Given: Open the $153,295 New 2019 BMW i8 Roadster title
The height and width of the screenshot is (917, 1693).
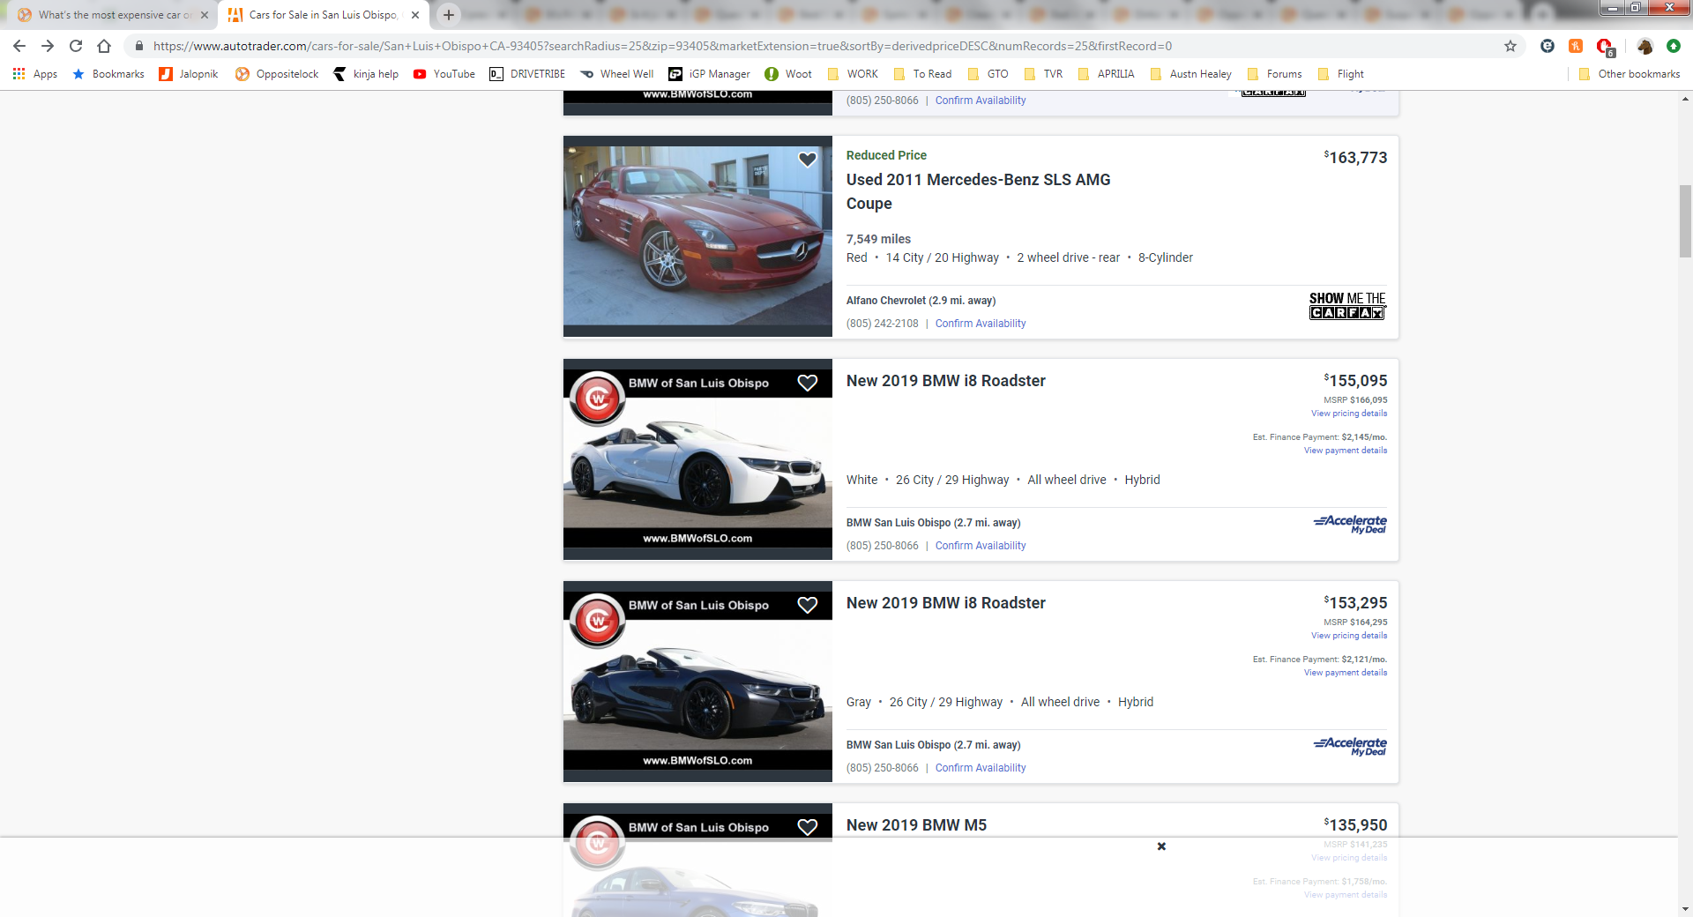Looking at the screenshot, I should (945, 603).
